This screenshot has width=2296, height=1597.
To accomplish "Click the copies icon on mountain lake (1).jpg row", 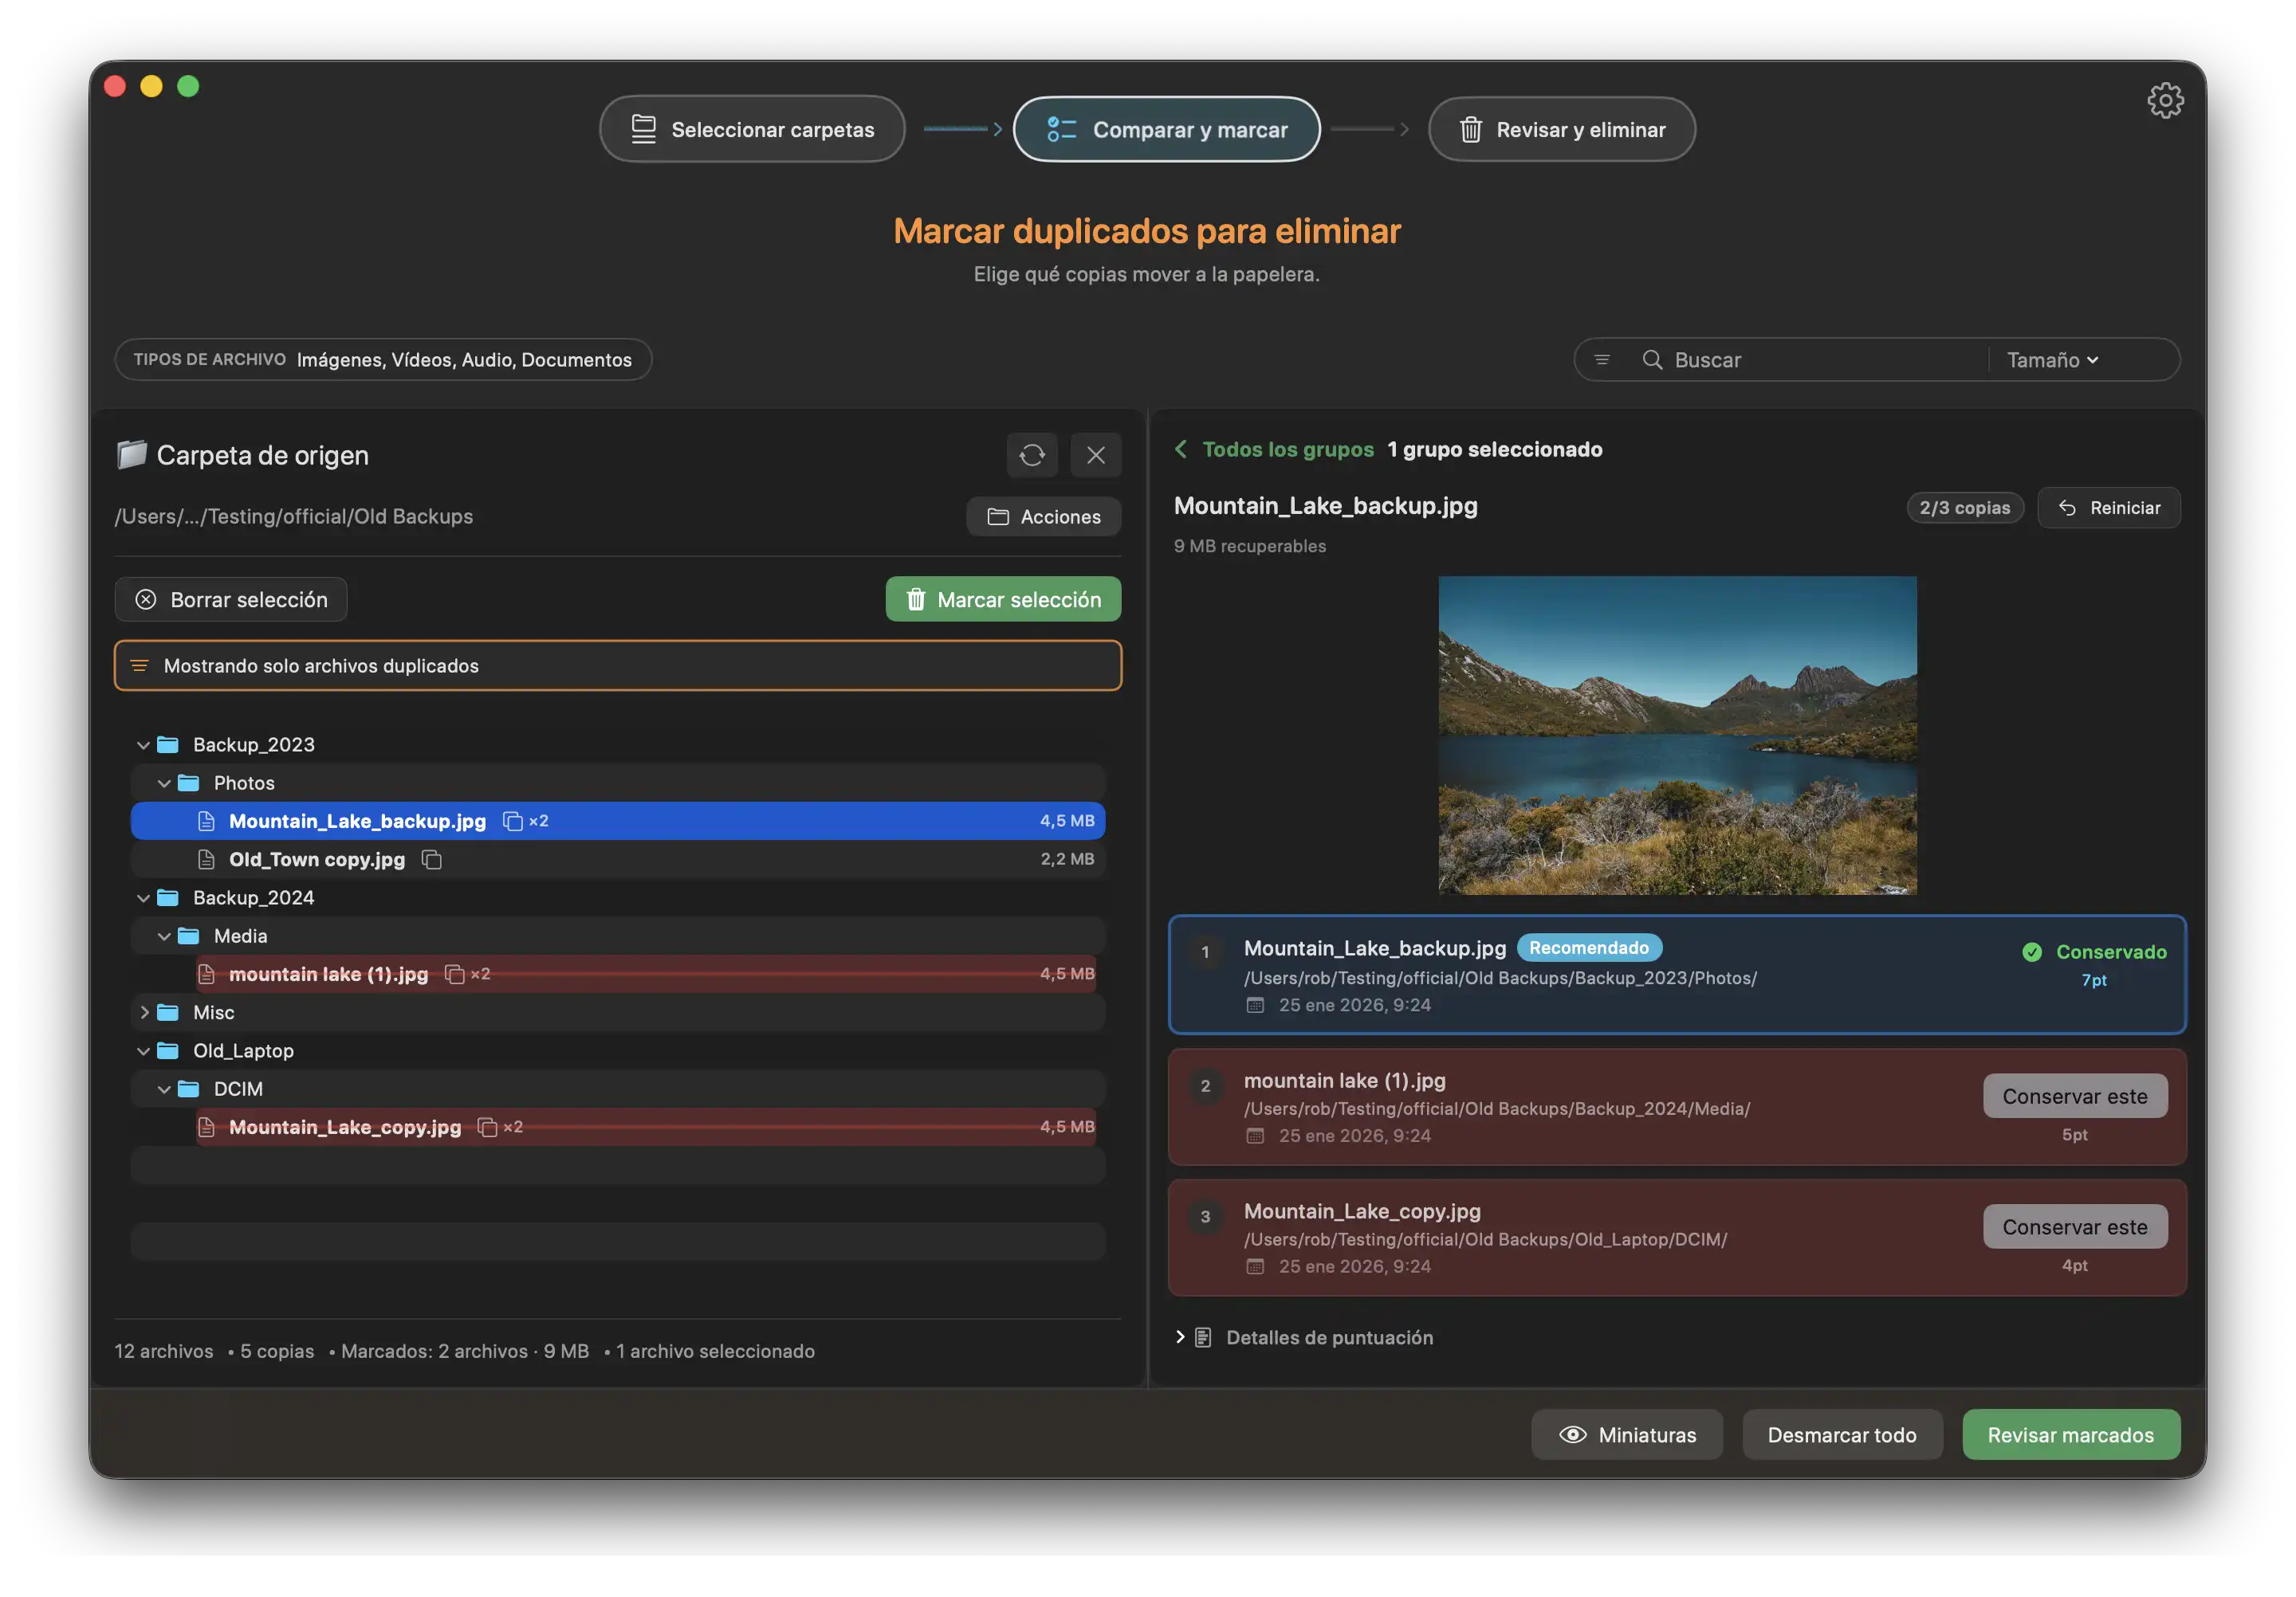I will [455, 975].
